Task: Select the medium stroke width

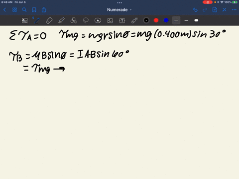Action: [186, 20]
